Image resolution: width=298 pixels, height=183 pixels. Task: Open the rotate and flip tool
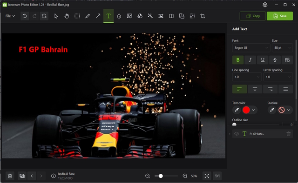coord(182,16)
